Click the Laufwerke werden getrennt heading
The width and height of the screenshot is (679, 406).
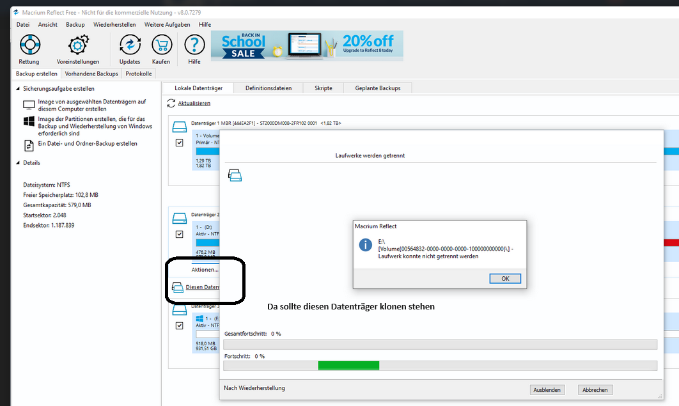click(370, 155)
